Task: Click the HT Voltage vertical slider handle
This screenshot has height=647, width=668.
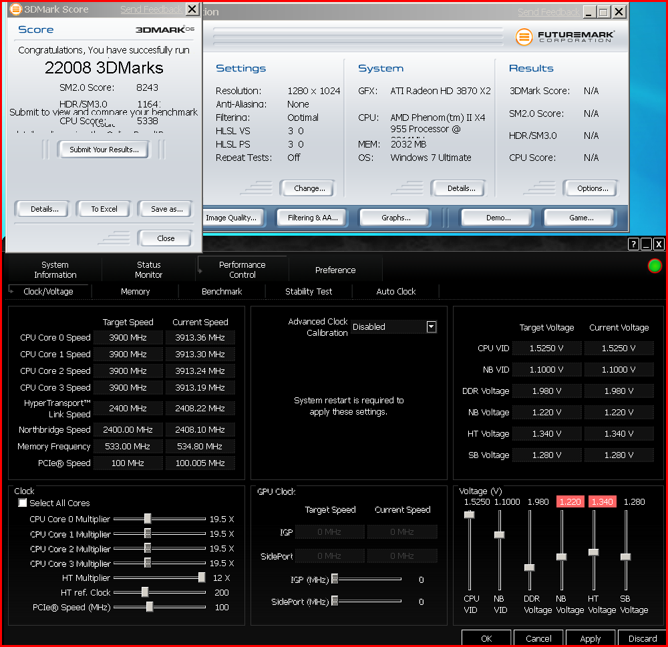Action: coord(593,552)
